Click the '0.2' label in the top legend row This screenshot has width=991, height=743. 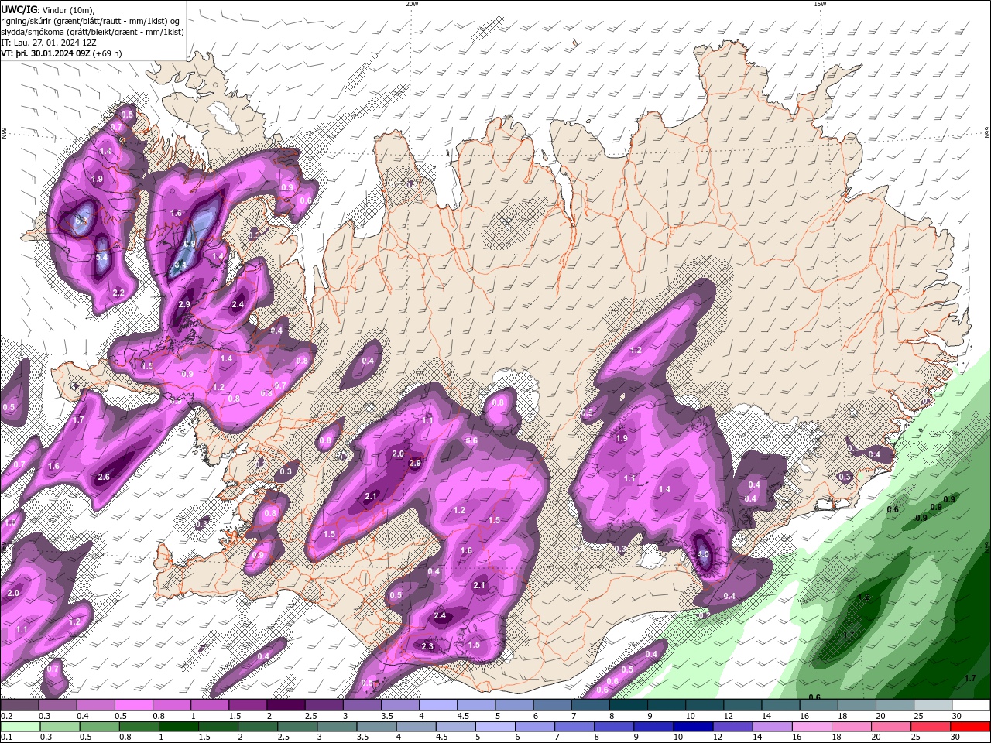6,716
